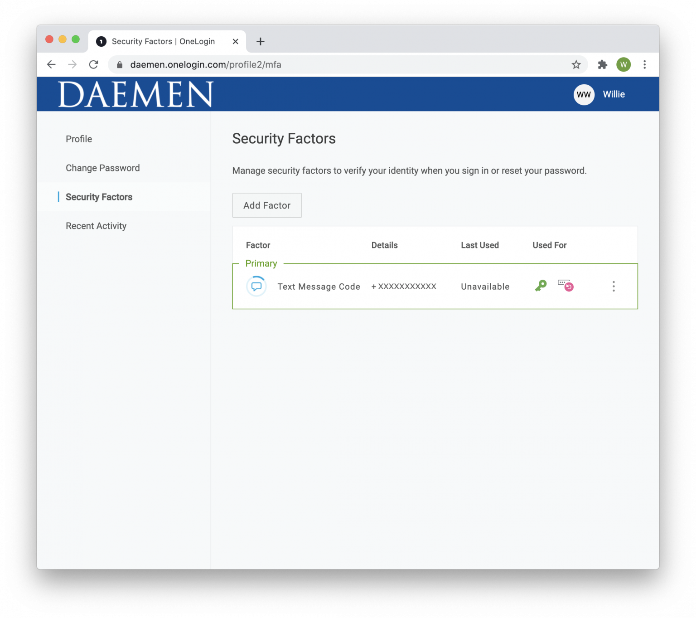Bookmark this page with the star icon
This screenshot has width=696, height=618.
click(x=576, y=65)
